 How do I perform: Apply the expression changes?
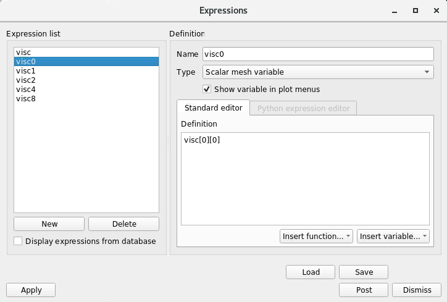[x=31, y=290]
